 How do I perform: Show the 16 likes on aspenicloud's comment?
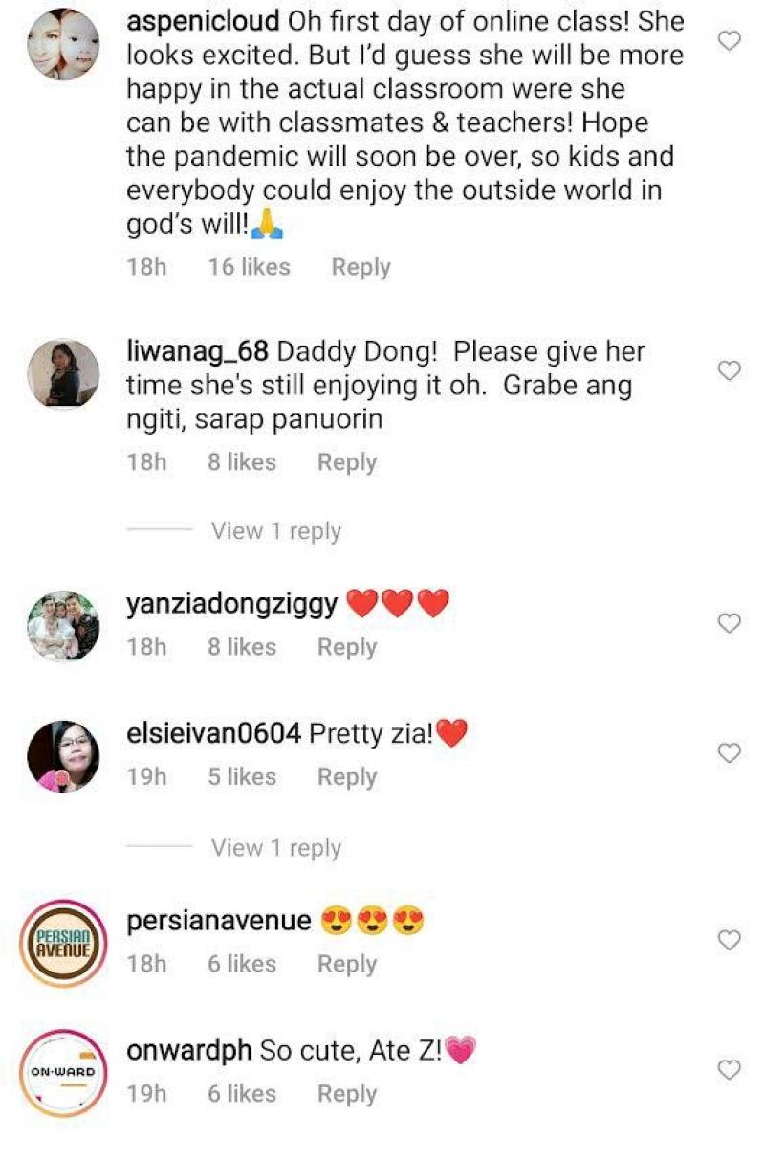(x=249, y=267)
